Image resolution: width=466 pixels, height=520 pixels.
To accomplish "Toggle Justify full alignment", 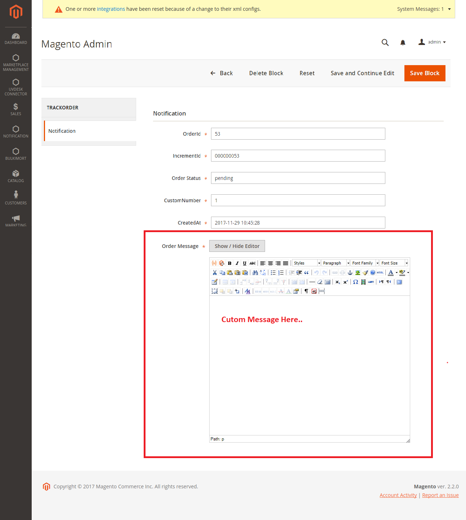I will pyautogui.click(x=286, y=263).
